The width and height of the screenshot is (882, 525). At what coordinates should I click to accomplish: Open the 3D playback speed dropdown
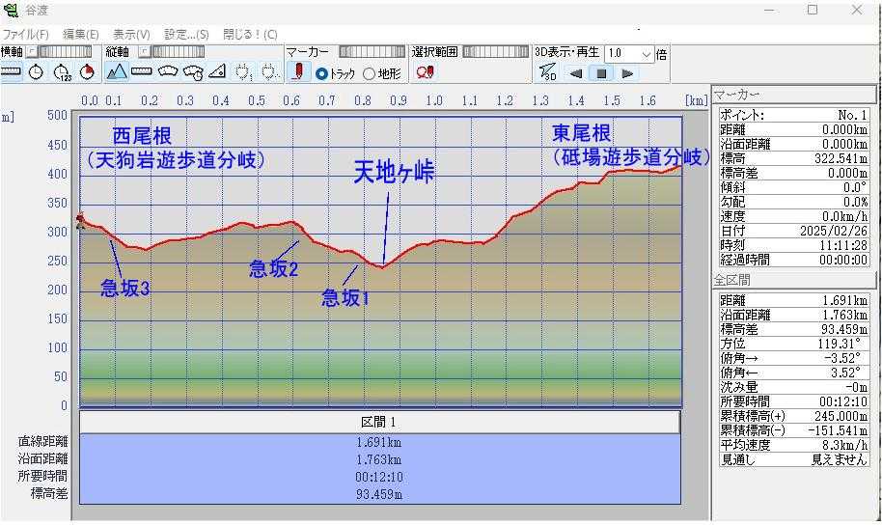point(646,54)
